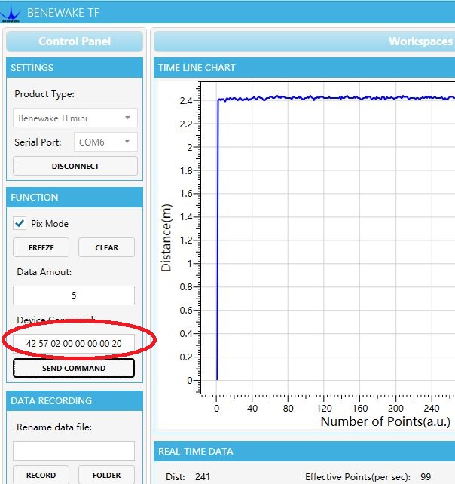Screen dimensions: 455x484
Task: Toggle the Pix Mode checkbox
Action: point(20,223)
